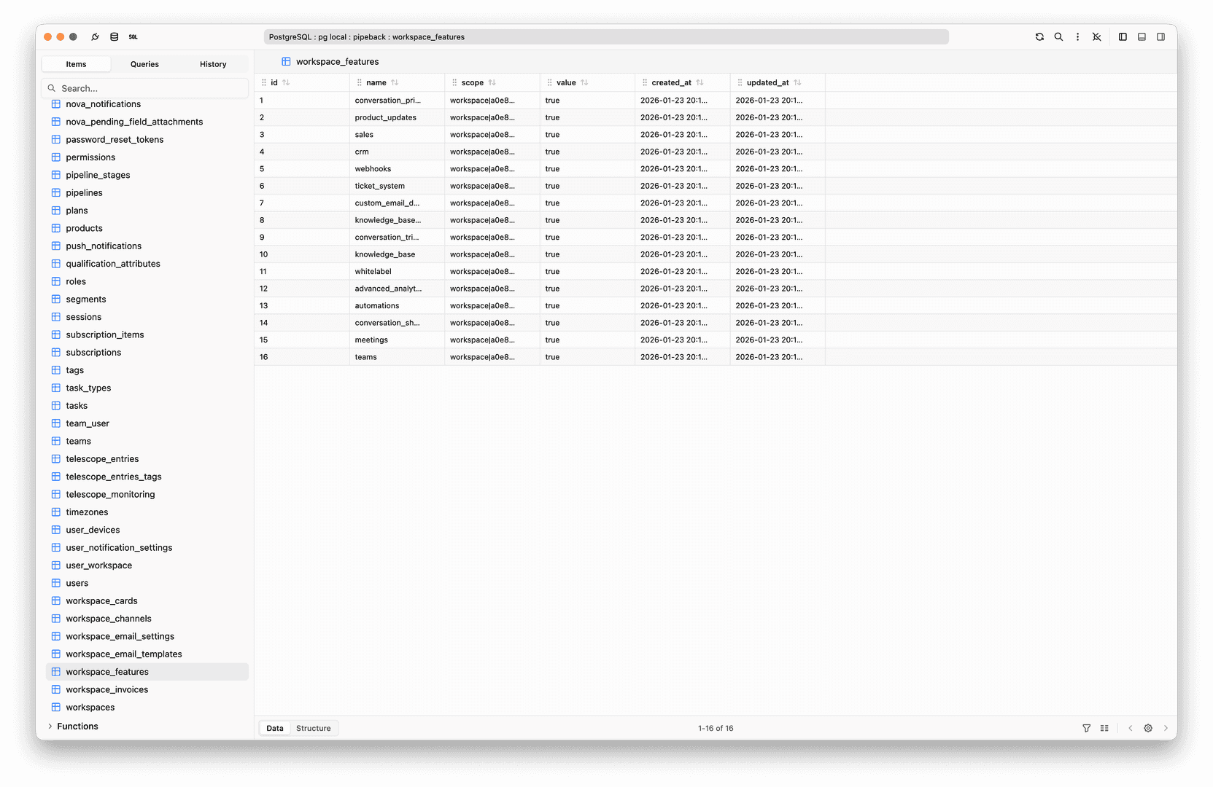The image size is (1213, 787).
Task: Click the refresh icon in top toolbar
Action: point(1039,37)
